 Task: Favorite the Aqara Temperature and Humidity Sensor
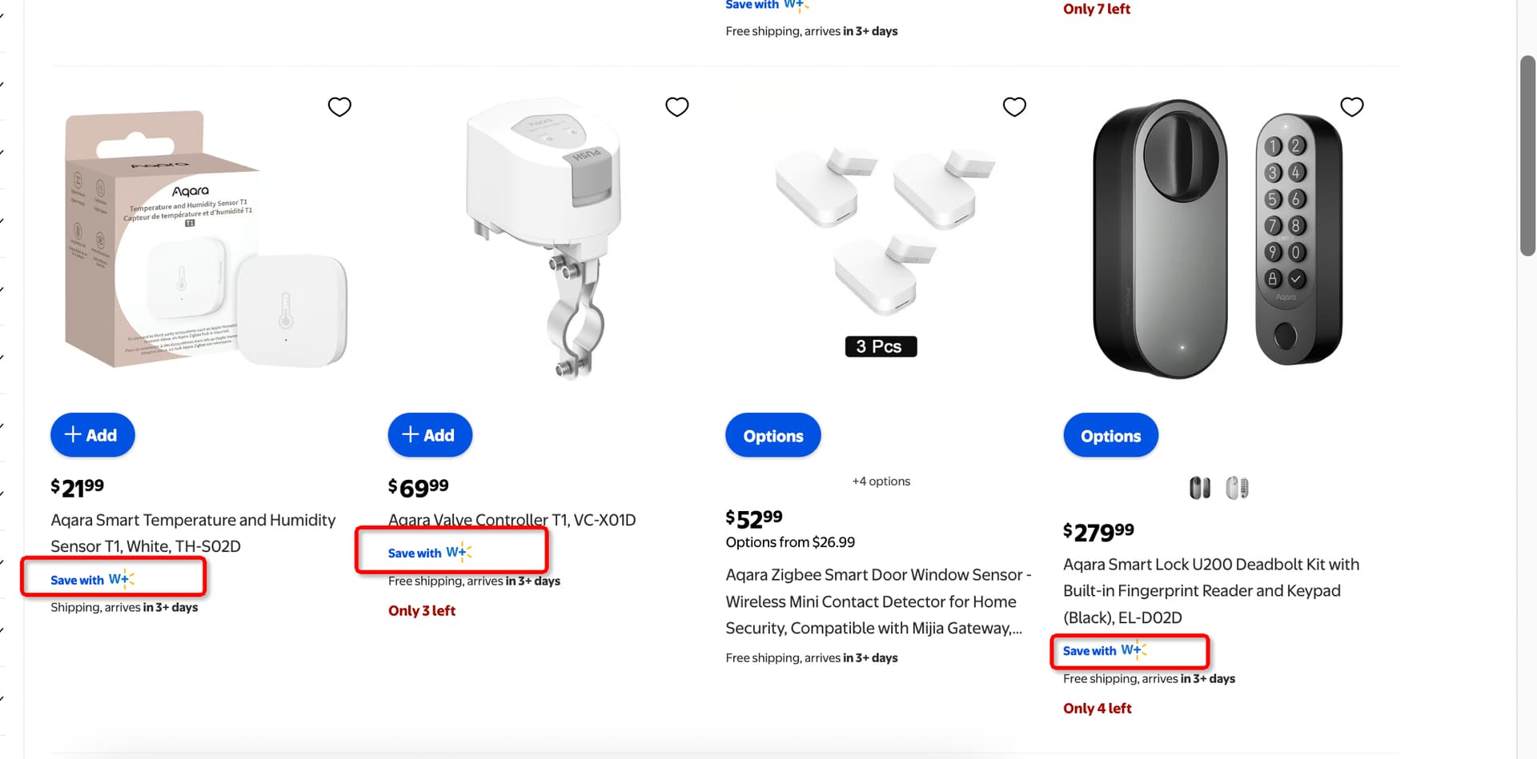click(x=339, y=106)
